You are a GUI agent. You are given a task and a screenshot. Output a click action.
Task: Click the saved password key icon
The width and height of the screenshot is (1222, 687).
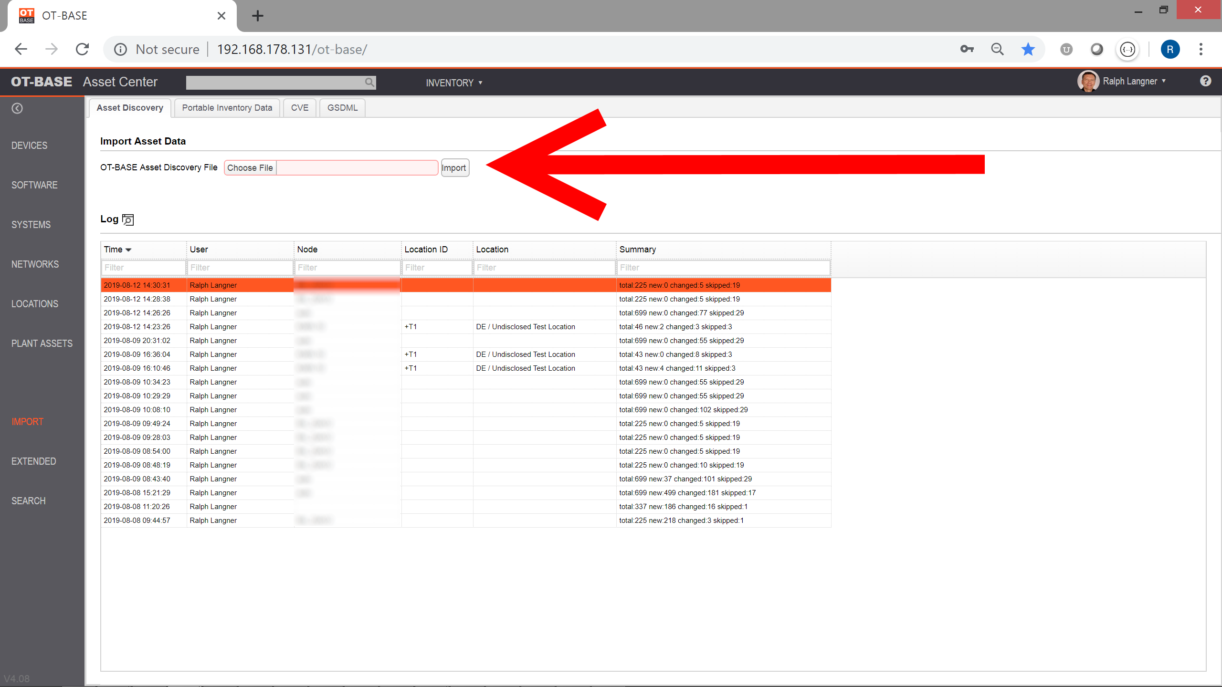tap(967, 49)
